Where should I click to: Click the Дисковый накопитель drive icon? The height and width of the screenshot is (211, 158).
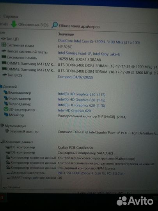[9, 173]
